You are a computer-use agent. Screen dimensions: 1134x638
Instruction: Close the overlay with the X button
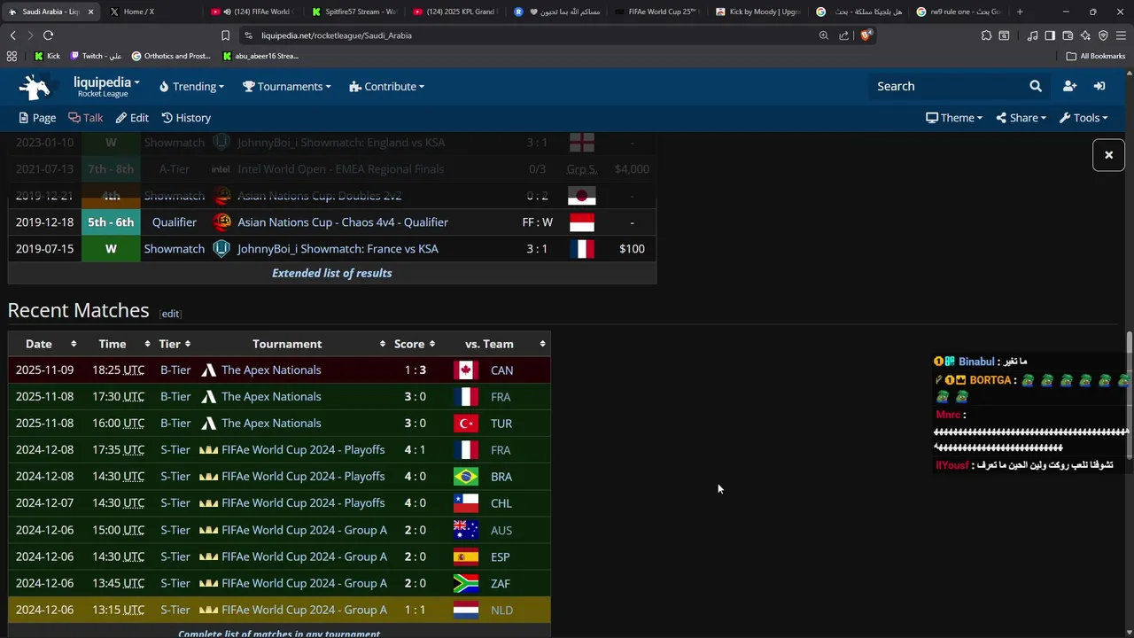coord(1108,155)
